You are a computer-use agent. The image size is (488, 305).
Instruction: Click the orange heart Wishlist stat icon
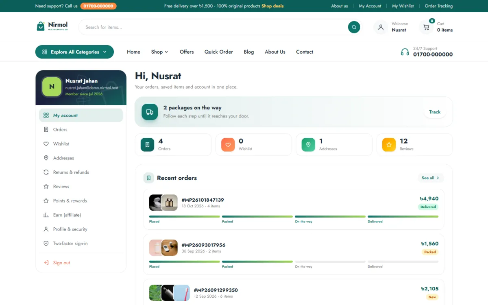[228, 145]
